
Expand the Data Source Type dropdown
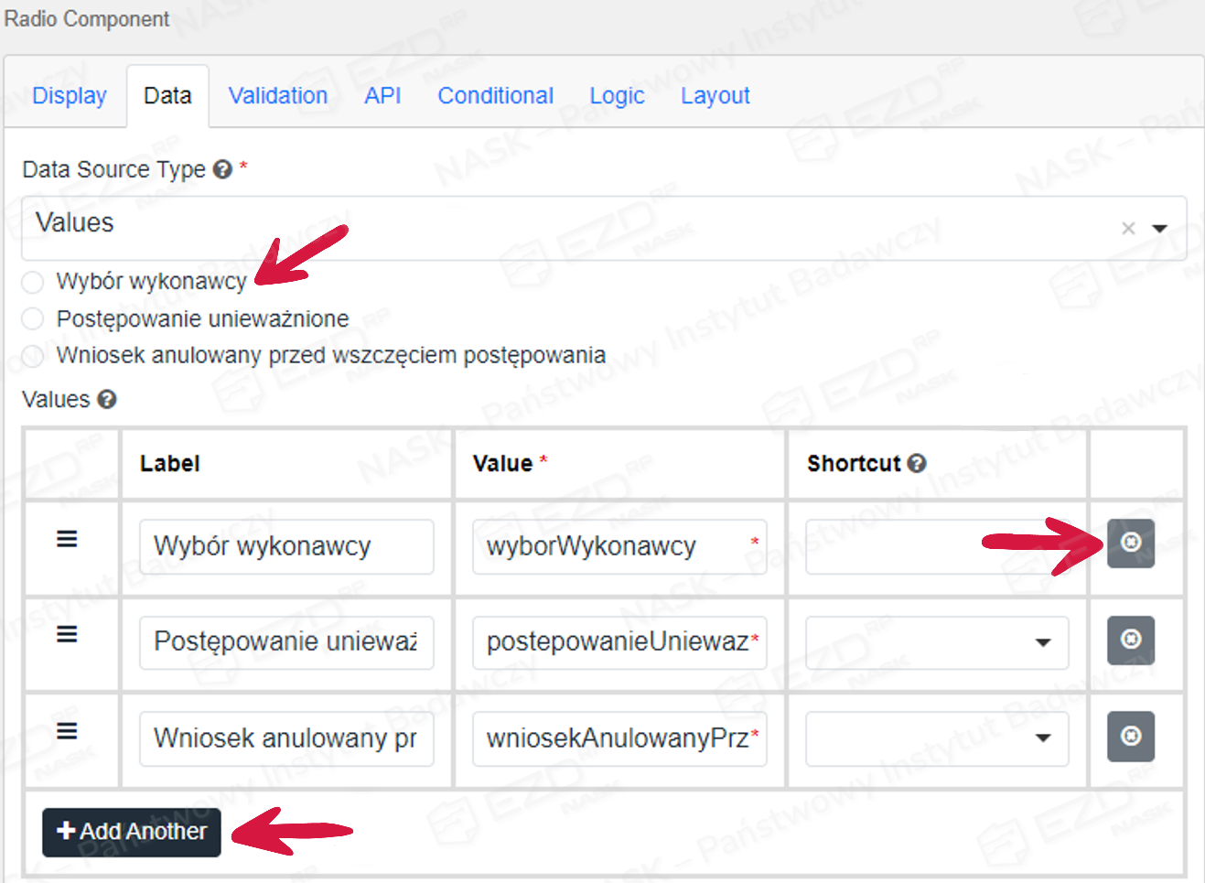(x=1159, y=228)
